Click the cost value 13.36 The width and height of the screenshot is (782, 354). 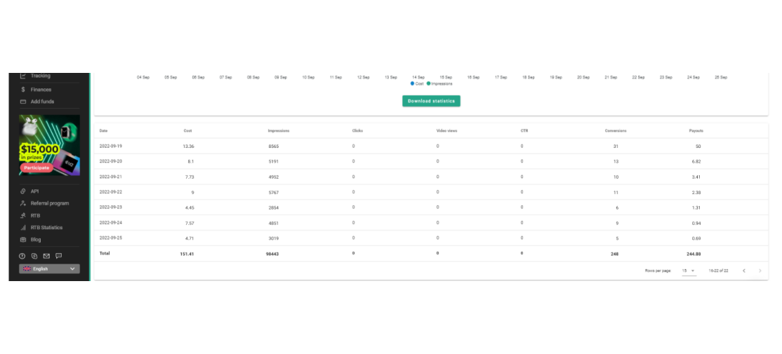(x=189, y=147)
